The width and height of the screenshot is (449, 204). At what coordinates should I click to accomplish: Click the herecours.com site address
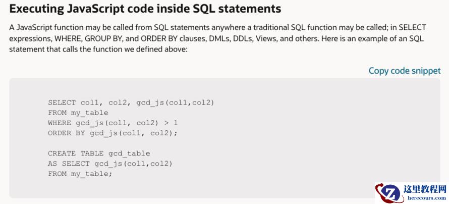425,198
